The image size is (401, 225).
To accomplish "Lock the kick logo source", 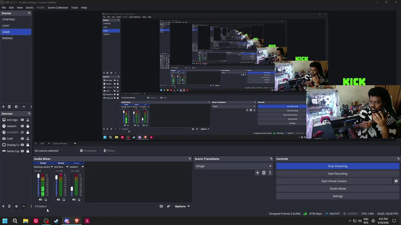I will (x=28, y=120).
